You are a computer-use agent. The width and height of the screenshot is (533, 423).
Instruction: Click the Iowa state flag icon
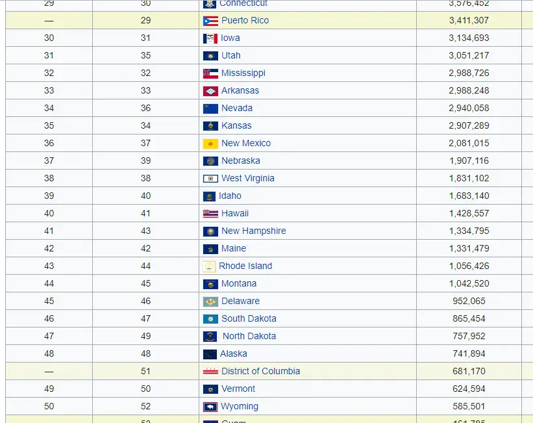click(210, 38)
